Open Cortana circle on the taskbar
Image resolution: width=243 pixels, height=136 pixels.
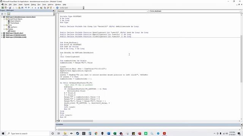point(52,133)
